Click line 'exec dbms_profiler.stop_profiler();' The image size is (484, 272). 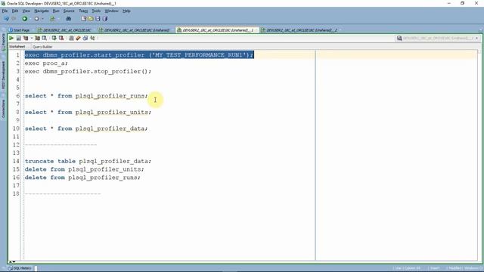(88, 71)
